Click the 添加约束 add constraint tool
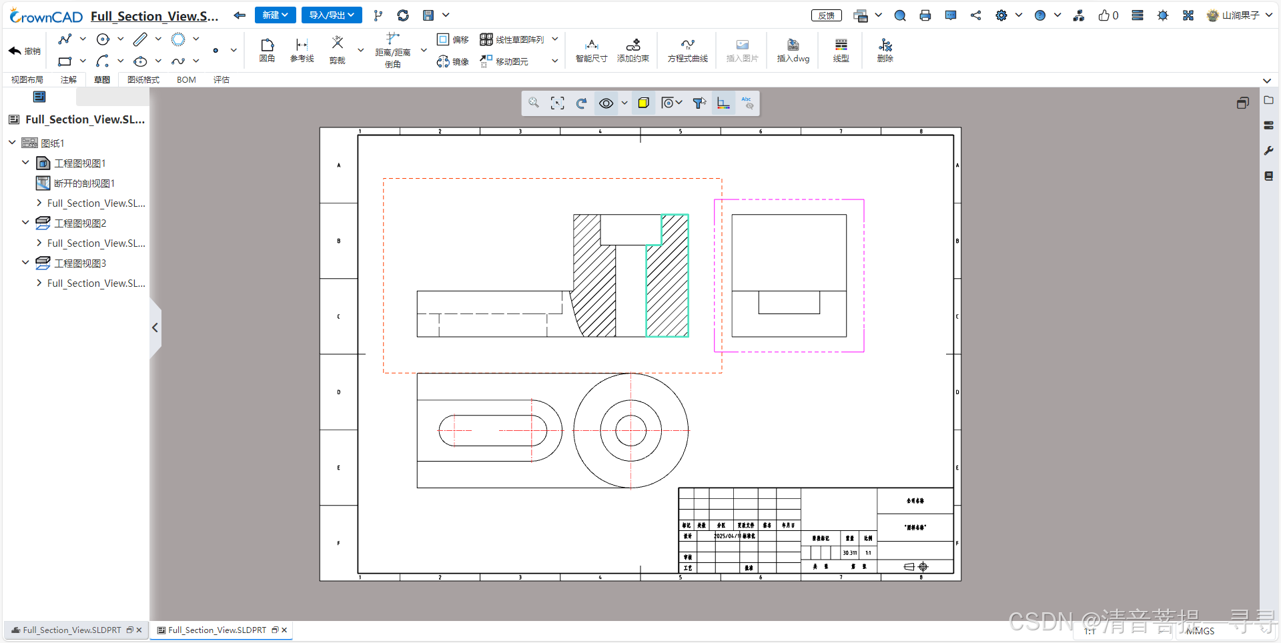The width and height of the screenshot is (1281, 643). click(x=633, y=51)
